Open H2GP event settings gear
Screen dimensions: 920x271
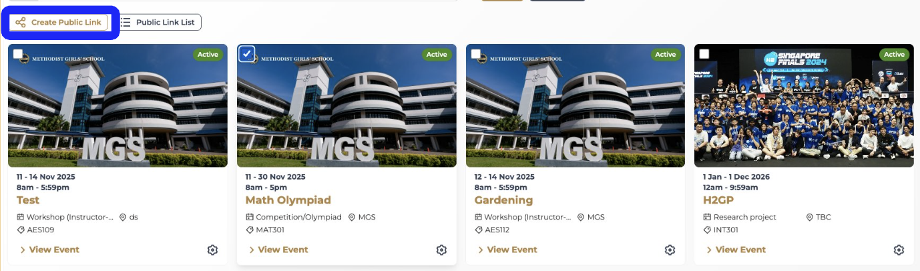[x=899, y=250]
